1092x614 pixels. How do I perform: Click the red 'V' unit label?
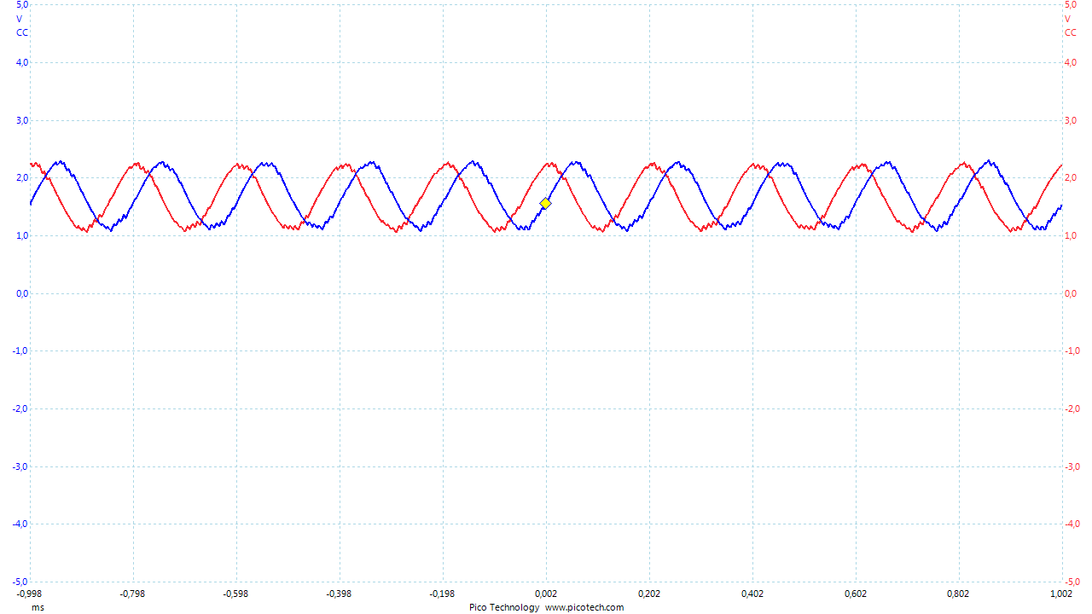click(x=1067, y=19)
